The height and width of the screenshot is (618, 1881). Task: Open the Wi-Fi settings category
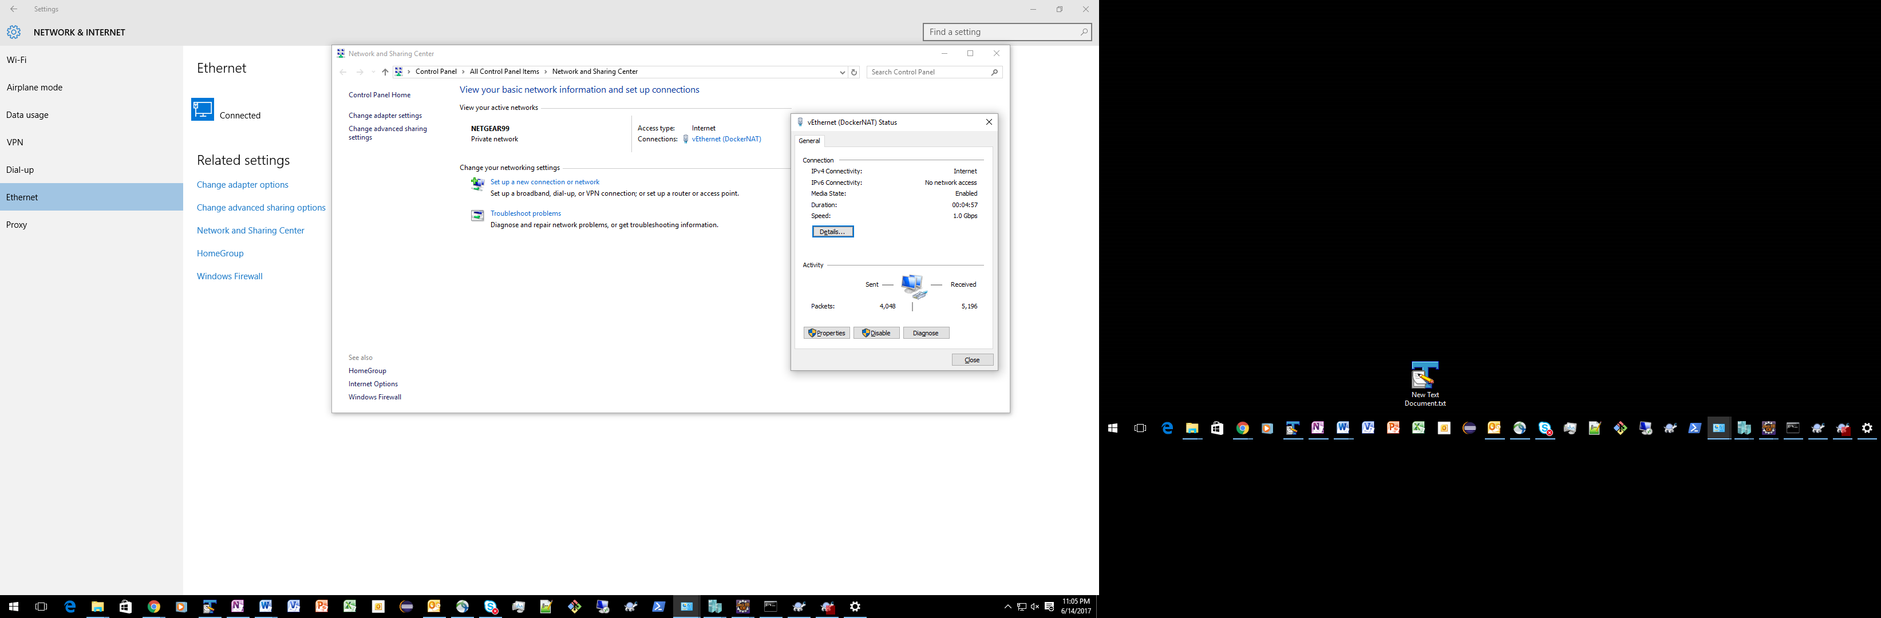[x=17, y=60]
